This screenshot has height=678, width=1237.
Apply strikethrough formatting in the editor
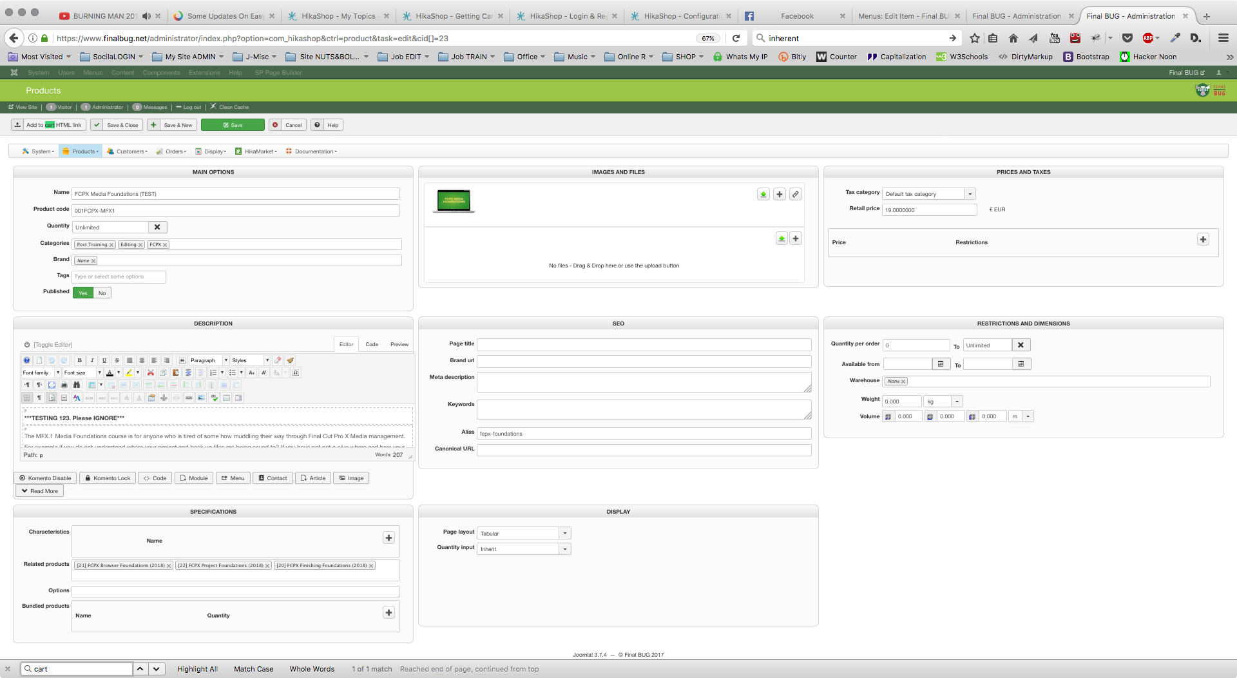tap(117, 360)
